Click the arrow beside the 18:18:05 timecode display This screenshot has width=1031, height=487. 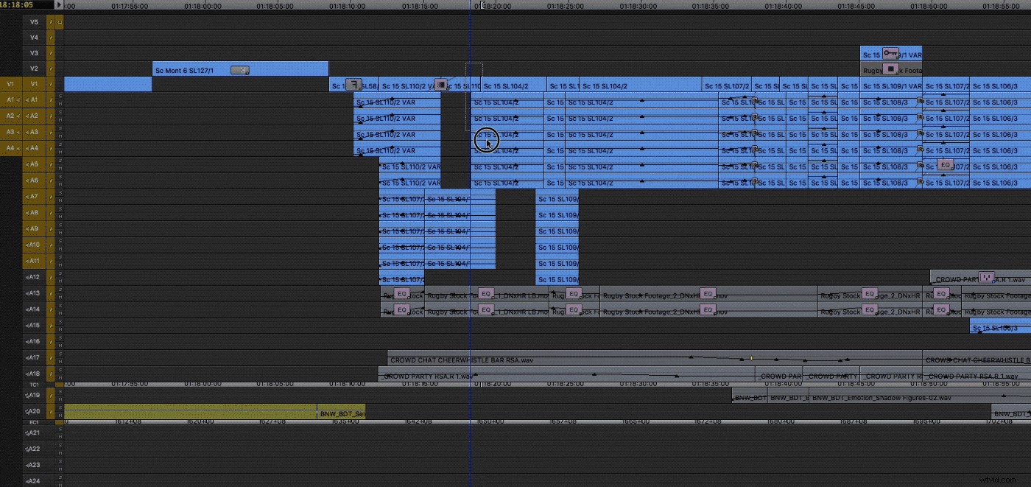(x=59, y=4)
